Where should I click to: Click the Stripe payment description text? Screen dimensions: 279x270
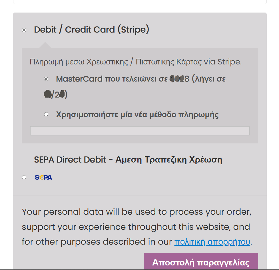136,61
